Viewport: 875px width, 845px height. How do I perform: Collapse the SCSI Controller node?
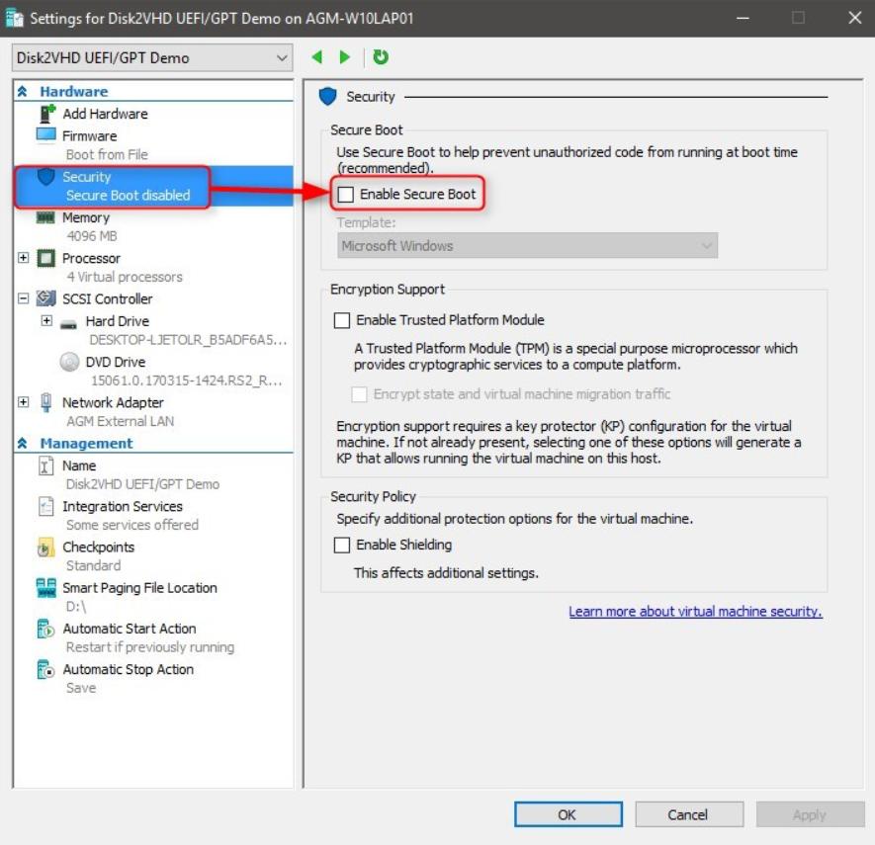click(x=24, y=298)
